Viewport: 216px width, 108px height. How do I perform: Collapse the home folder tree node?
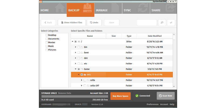76,69
